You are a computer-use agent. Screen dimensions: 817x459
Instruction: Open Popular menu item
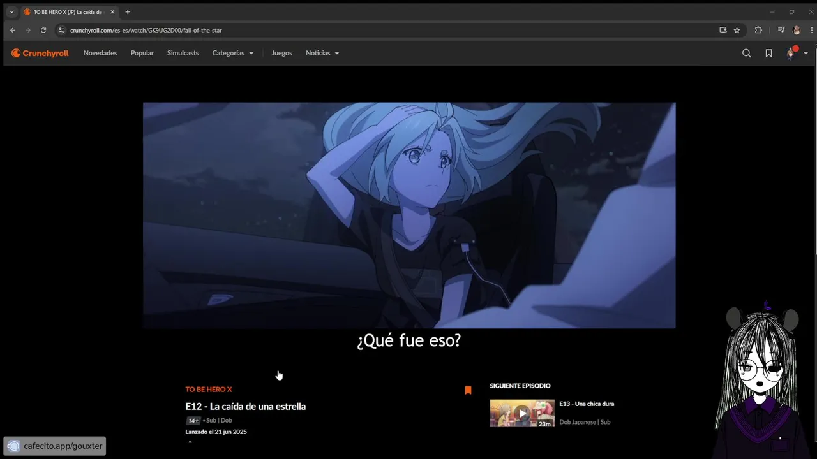coord(142,54)
